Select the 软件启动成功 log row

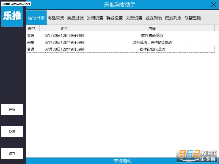121,36
